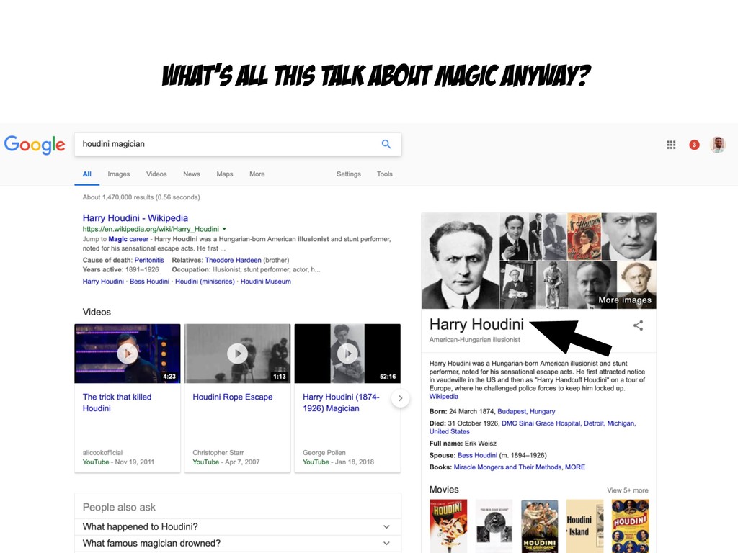Switch to the Images tab
Image resolution: width=738 pixels, height=553 pixels.
119,174
